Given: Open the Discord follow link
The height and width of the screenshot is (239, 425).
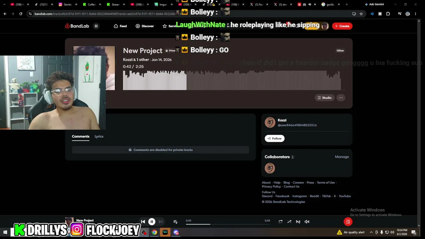Looking at the screenshot, I should pyautogui.click(x=267, y=196).
